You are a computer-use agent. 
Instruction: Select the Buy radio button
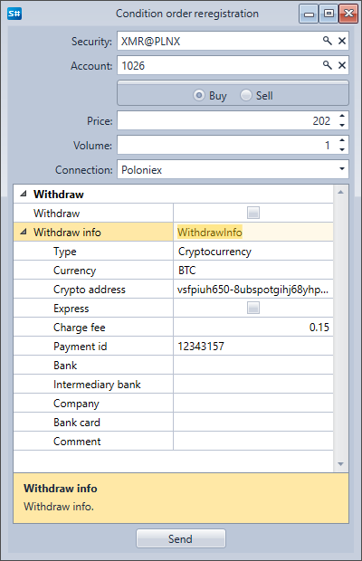pyautogui.click(x=199, y=95)
